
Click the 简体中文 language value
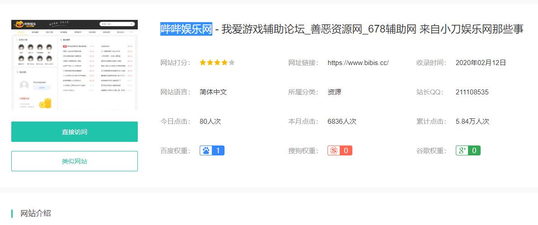213,92
